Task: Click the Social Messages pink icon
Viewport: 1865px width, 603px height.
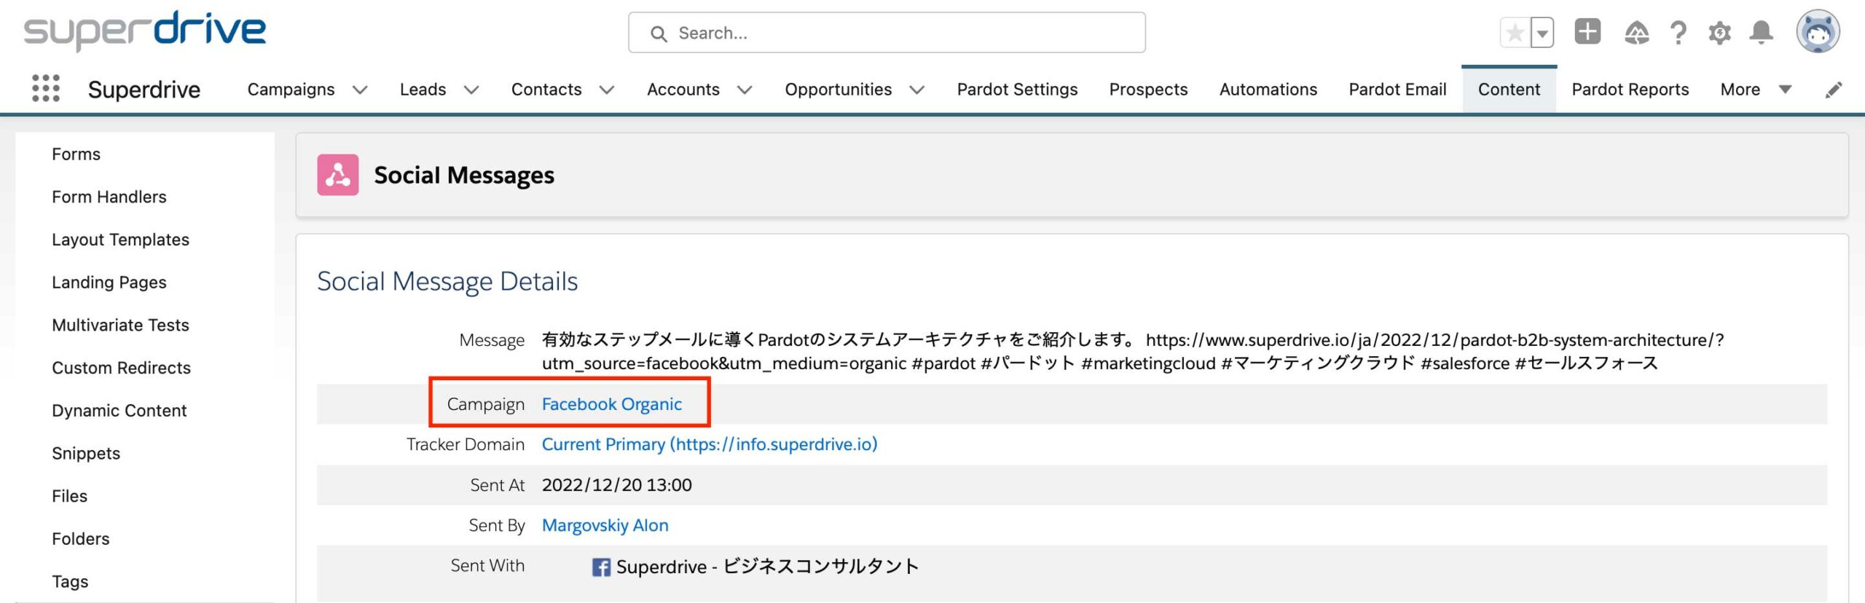Action: 338,175
